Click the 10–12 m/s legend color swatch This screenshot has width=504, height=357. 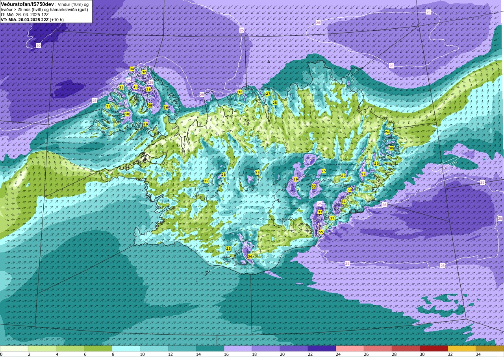[x=154, y=348]
